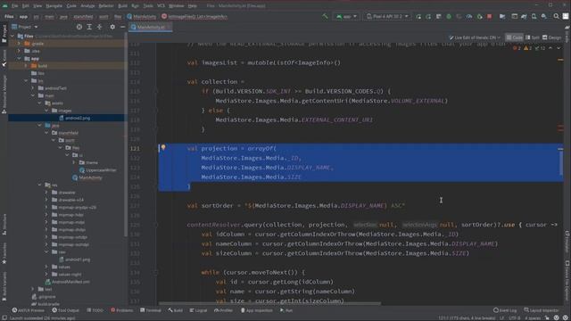Viewport: 571px width, 321px height.
Task: Select UppercaseWriter file in tree
Action: click(x=98, y=170)
